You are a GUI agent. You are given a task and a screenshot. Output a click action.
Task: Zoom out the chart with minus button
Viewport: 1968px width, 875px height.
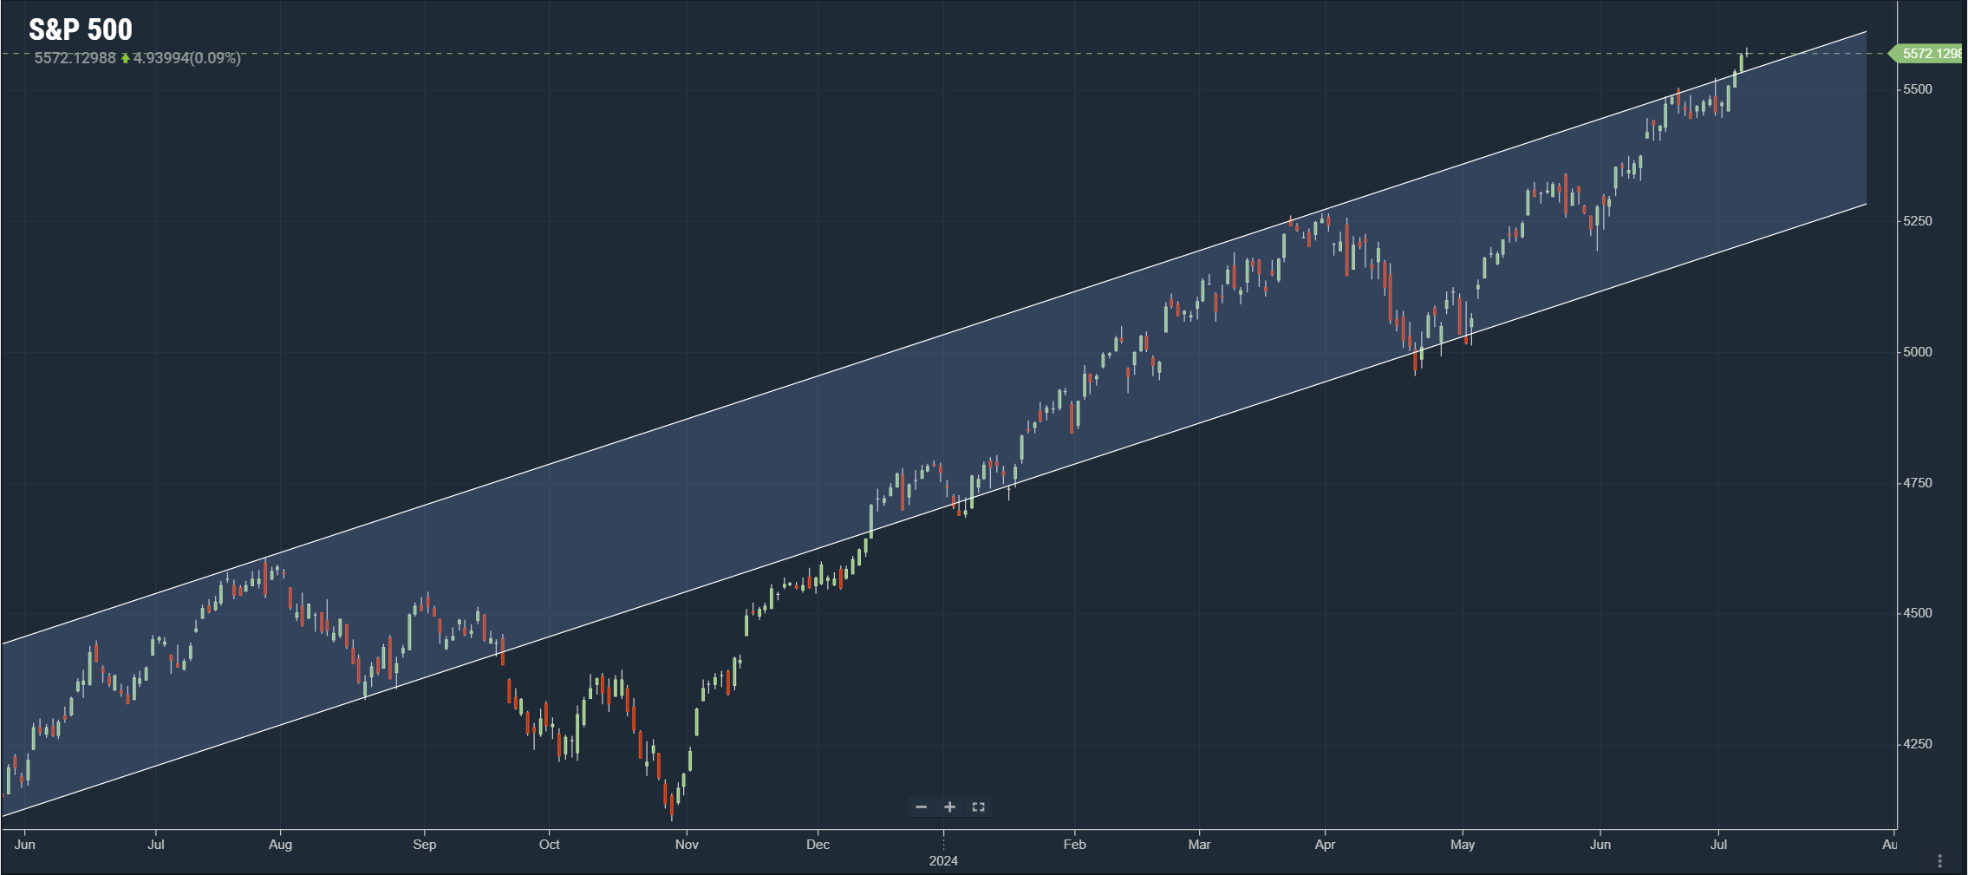pyautogui.click(x=921, y=807)
